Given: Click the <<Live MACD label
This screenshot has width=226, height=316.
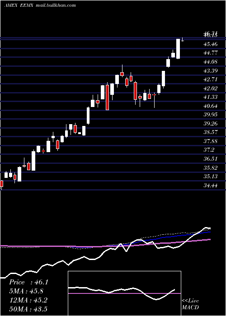Looking at the screenshot, I should click(190, 304).
